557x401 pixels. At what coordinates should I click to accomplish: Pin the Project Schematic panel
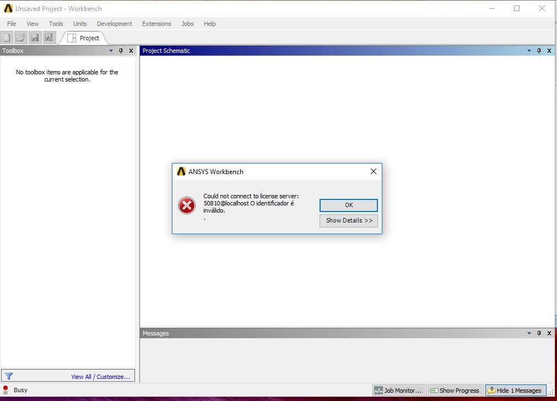(539, 51)
